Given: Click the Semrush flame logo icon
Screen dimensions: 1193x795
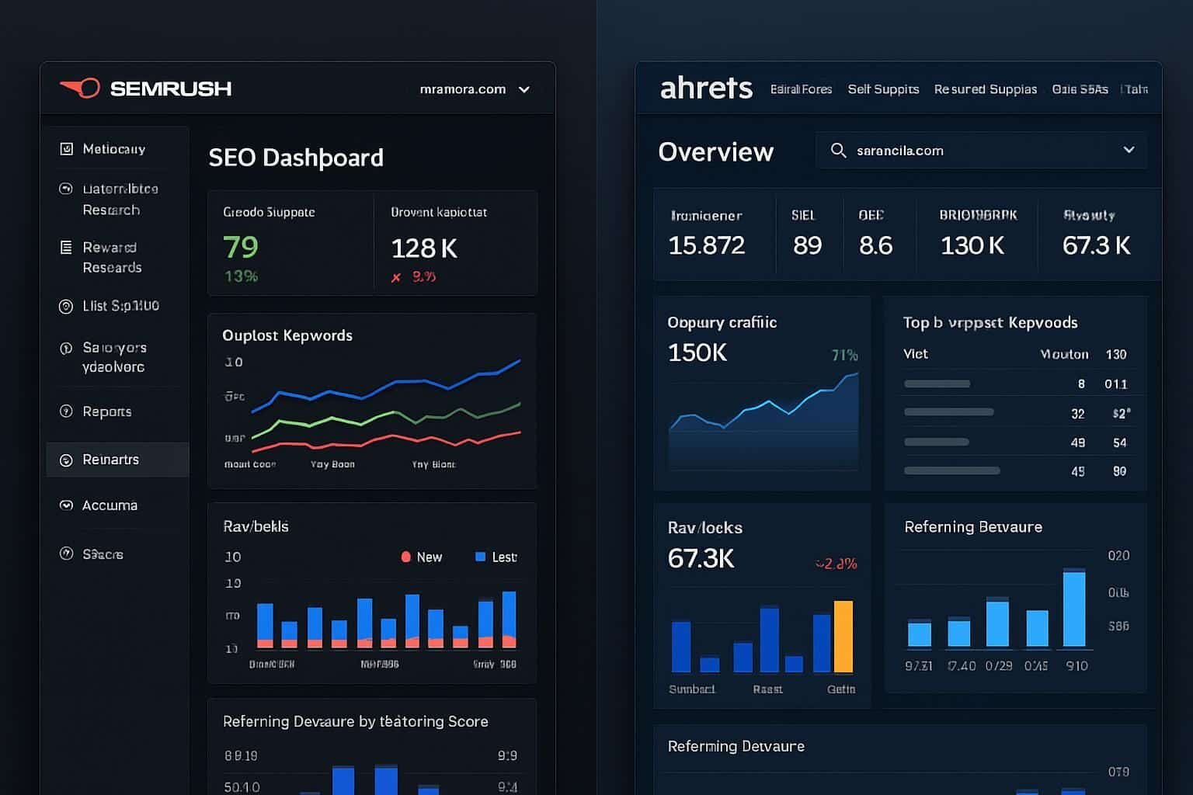Looking at the screenshot, I should tap(80, 88).
